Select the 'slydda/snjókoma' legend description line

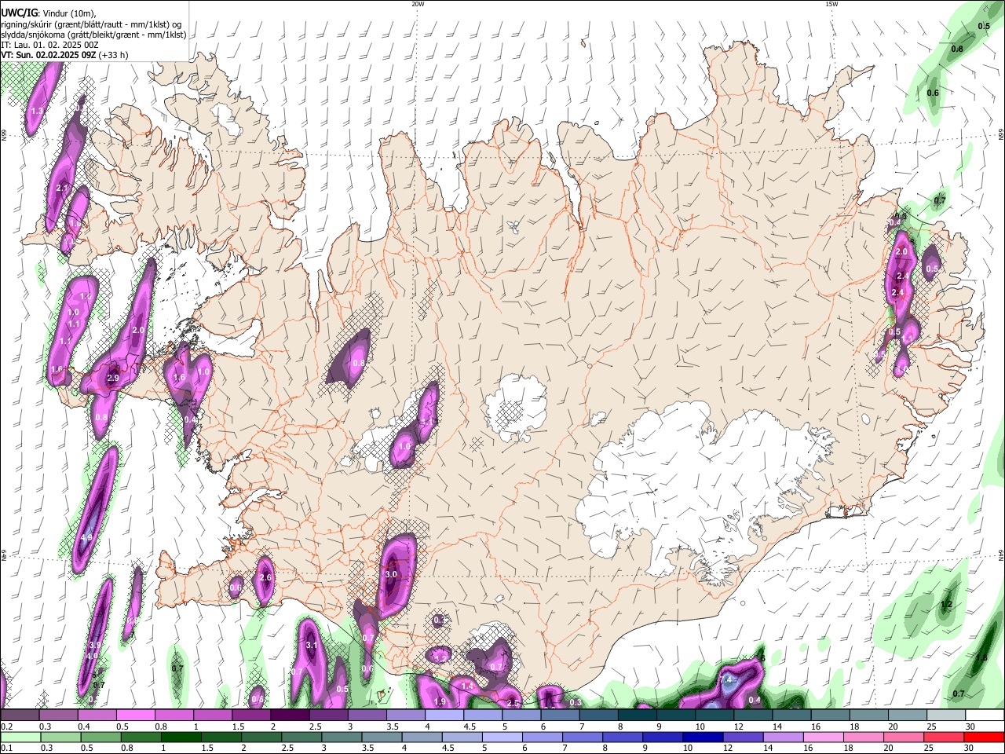(93, 35)
